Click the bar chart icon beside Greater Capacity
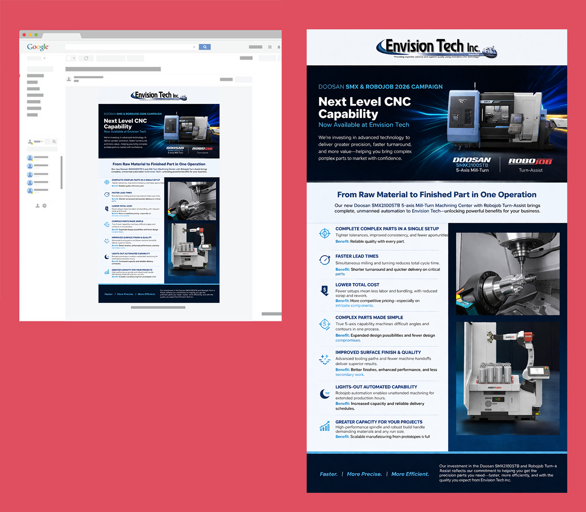 (x=325, y=426)
